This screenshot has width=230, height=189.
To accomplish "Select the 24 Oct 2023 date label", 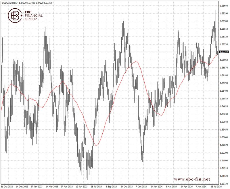I will (x=126, y=186).
